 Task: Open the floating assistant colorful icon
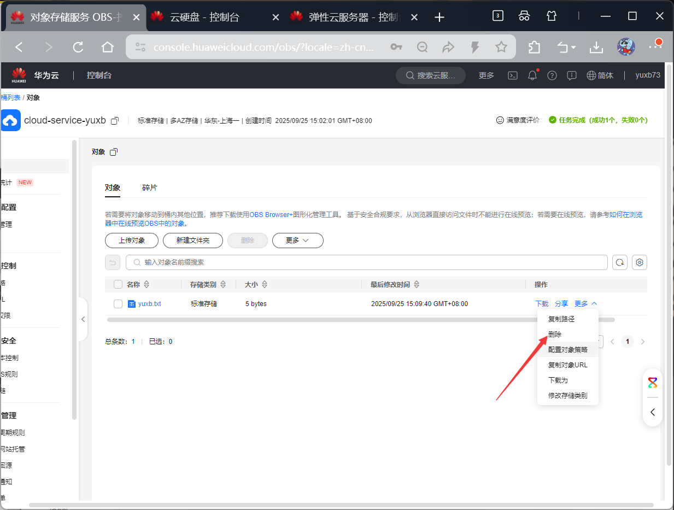point(653,383)
